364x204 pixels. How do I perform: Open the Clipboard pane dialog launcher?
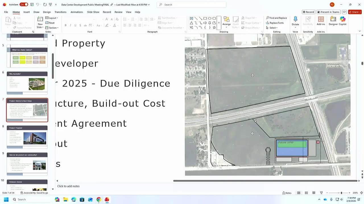click(33, 32)
